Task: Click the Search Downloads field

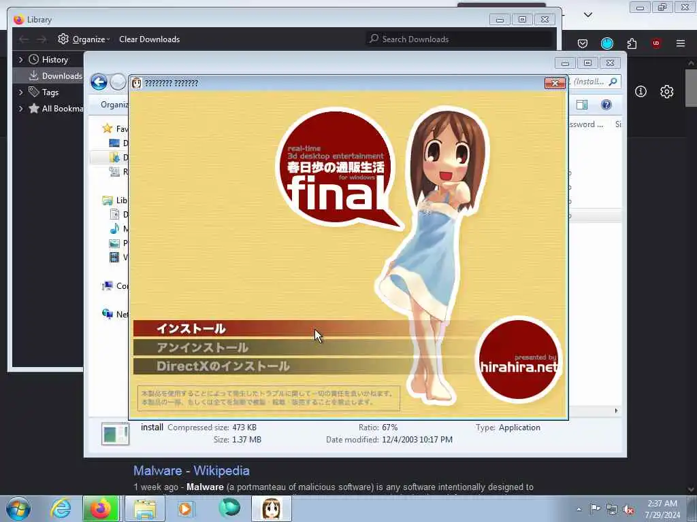Action: point(460,39)
